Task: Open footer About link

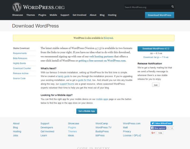Action: (x=16, y=123)
